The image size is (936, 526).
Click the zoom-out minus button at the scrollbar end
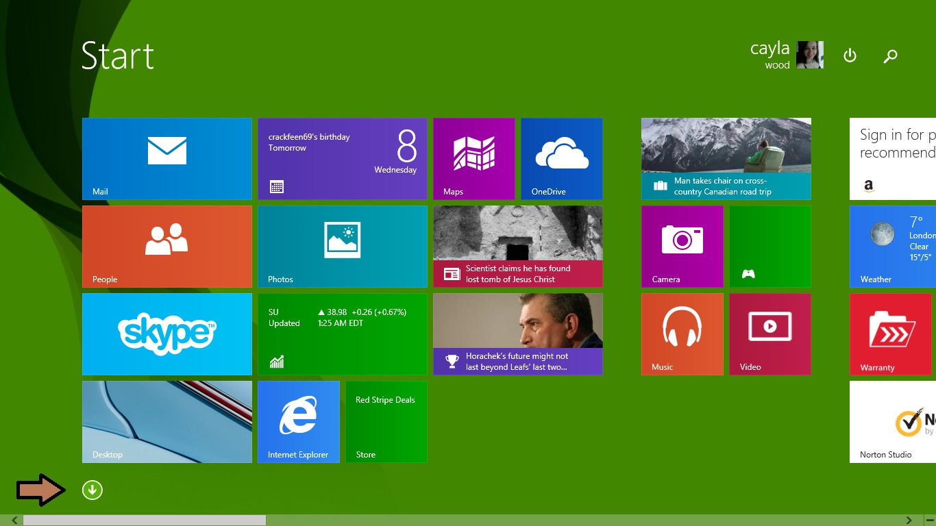929,521
